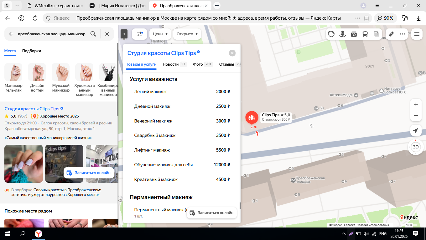Viewport: 426px width, 240px height.
Task: Open Справка link at map bottom
Action: [349, 225]
